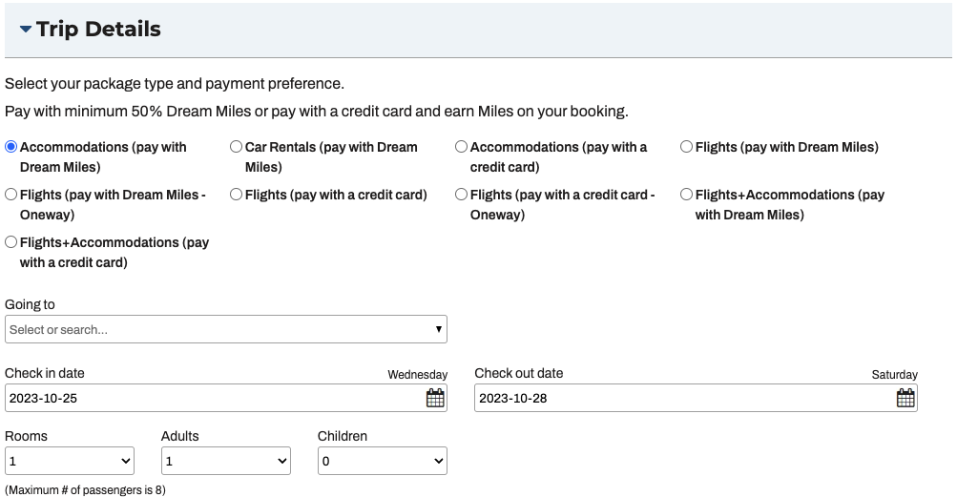Pick Flights+Accommodations (pay with Dream Miles)
This screenshot has height=497, width=957.
[x=686, y=195]
